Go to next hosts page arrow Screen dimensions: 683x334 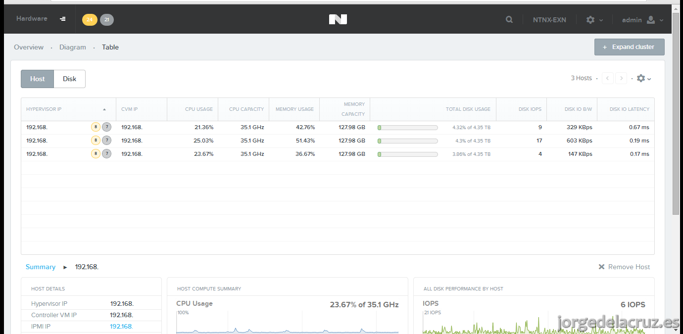pos(621,78)
